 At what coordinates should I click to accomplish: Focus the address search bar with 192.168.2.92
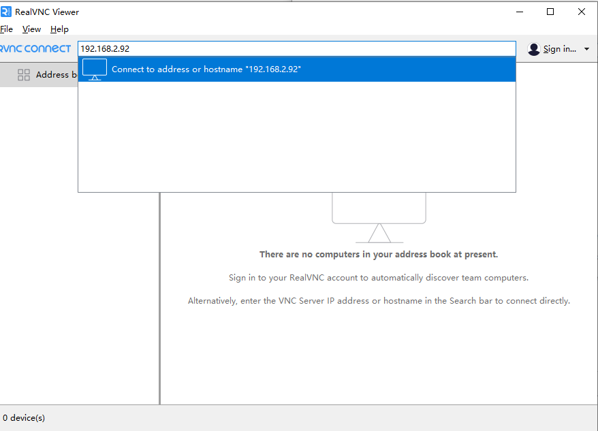[297, 49]
